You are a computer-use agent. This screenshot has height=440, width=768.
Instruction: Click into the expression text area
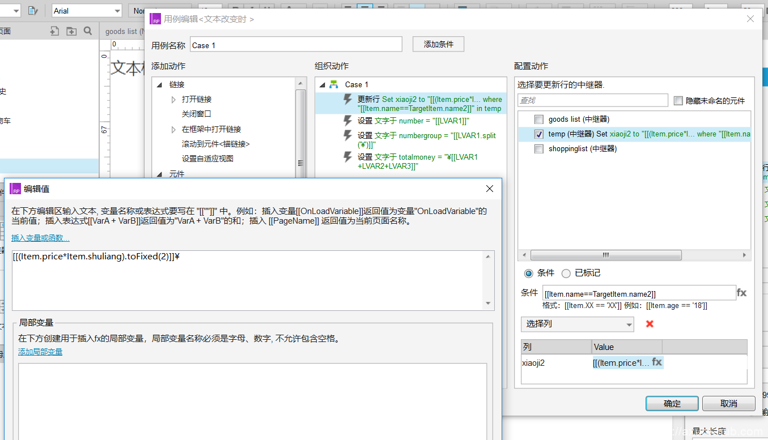click(247, 280)
